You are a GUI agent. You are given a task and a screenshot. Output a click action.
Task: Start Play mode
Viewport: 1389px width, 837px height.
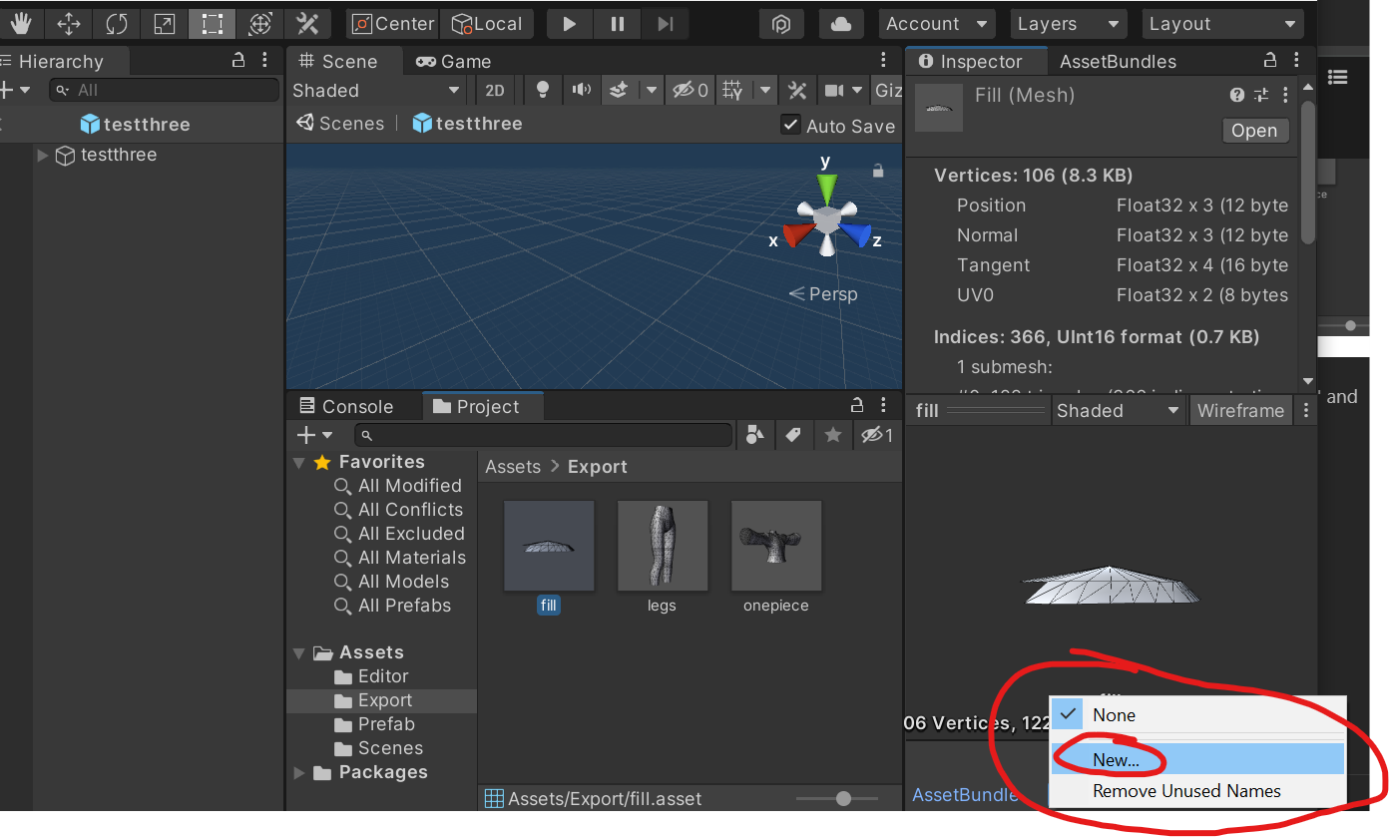[570, 24]
